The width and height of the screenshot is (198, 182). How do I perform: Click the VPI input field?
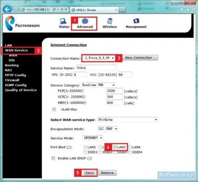click(80, 75)
